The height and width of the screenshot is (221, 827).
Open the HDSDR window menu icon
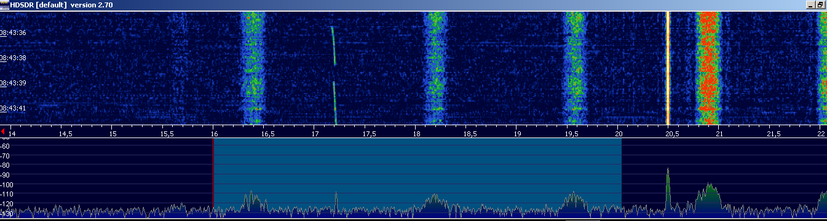point(5,4)
